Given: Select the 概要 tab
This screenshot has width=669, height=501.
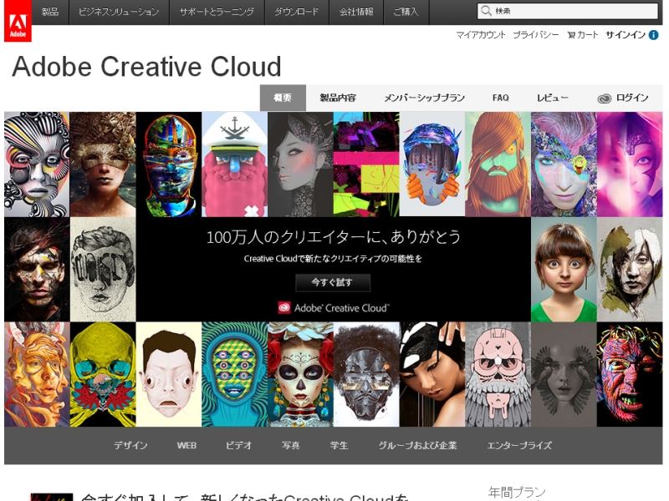Looking at the screenshot, I should tap(283, 98).
